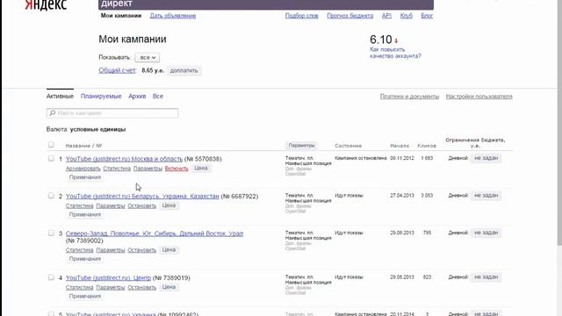Open Статистика for campaign 1 Москва и область

click(117, 169)
